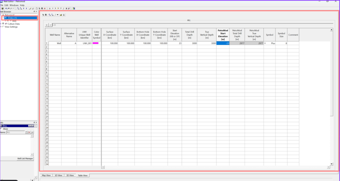
Task: Click red X delete icon in main toolbar
Action: point(45,8)
